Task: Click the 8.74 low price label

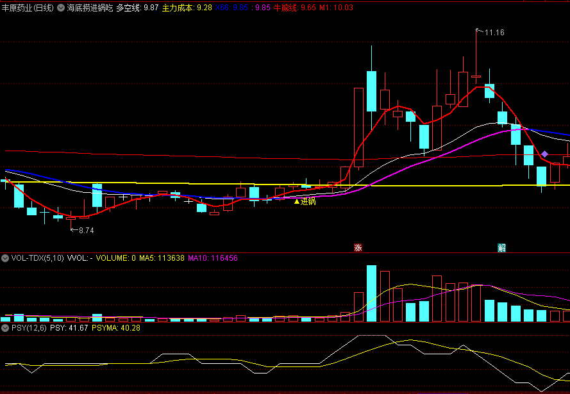Action: point(86,230)
